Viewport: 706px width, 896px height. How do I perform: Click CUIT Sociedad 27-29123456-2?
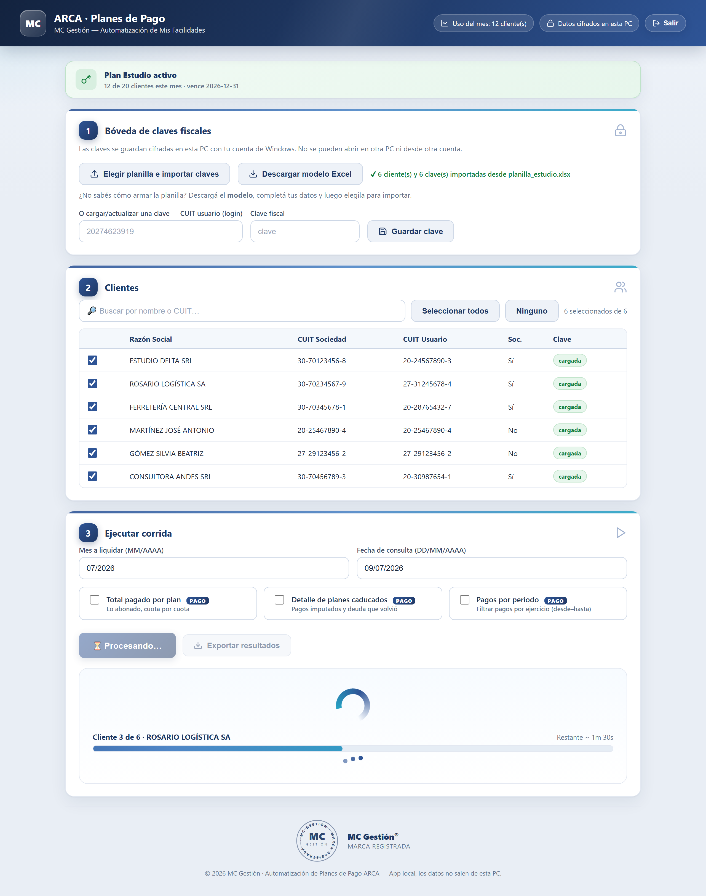click(322, 453)
